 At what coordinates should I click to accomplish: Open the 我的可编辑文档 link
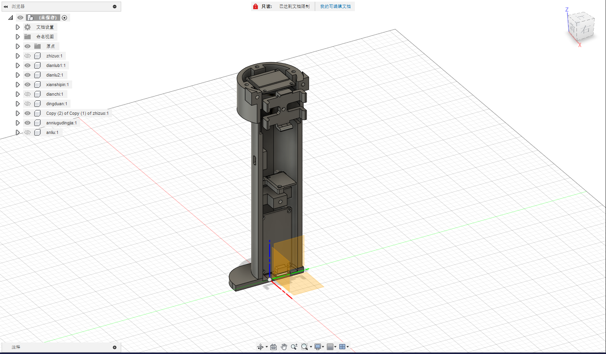pos(335,6)
